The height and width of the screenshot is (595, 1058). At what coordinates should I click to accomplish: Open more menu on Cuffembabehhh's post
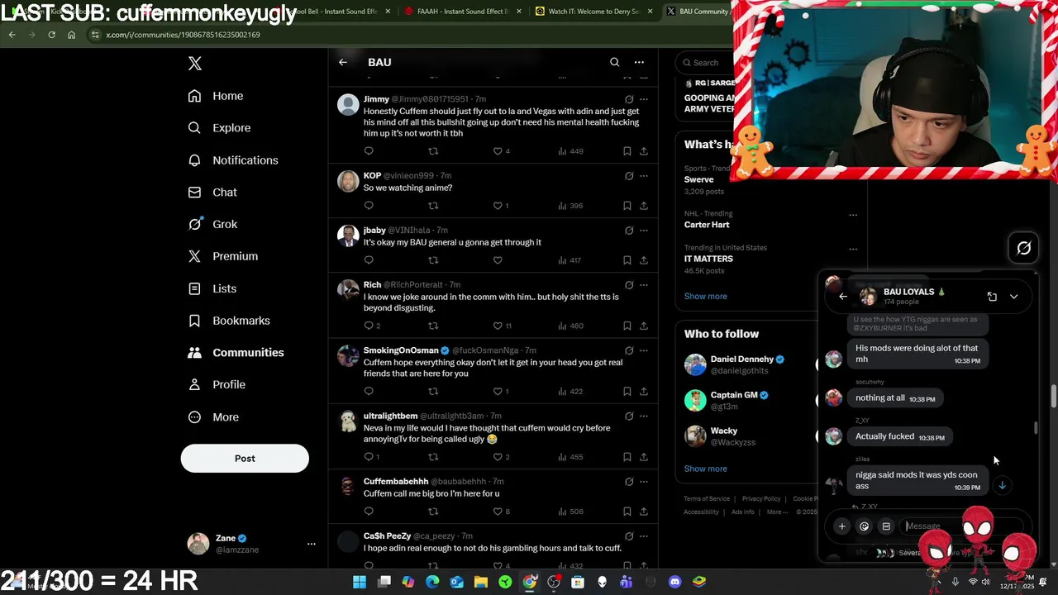tap(644, 482)
